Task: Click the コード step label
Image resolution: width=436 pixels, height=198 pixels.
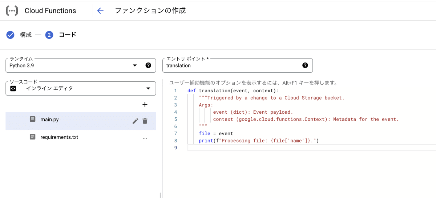Action: pyautogui.click(x=68, y=35)
